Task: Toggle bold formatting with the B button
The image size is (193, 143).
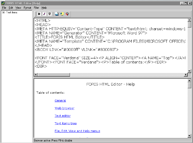Action: [x=39, y=14]
